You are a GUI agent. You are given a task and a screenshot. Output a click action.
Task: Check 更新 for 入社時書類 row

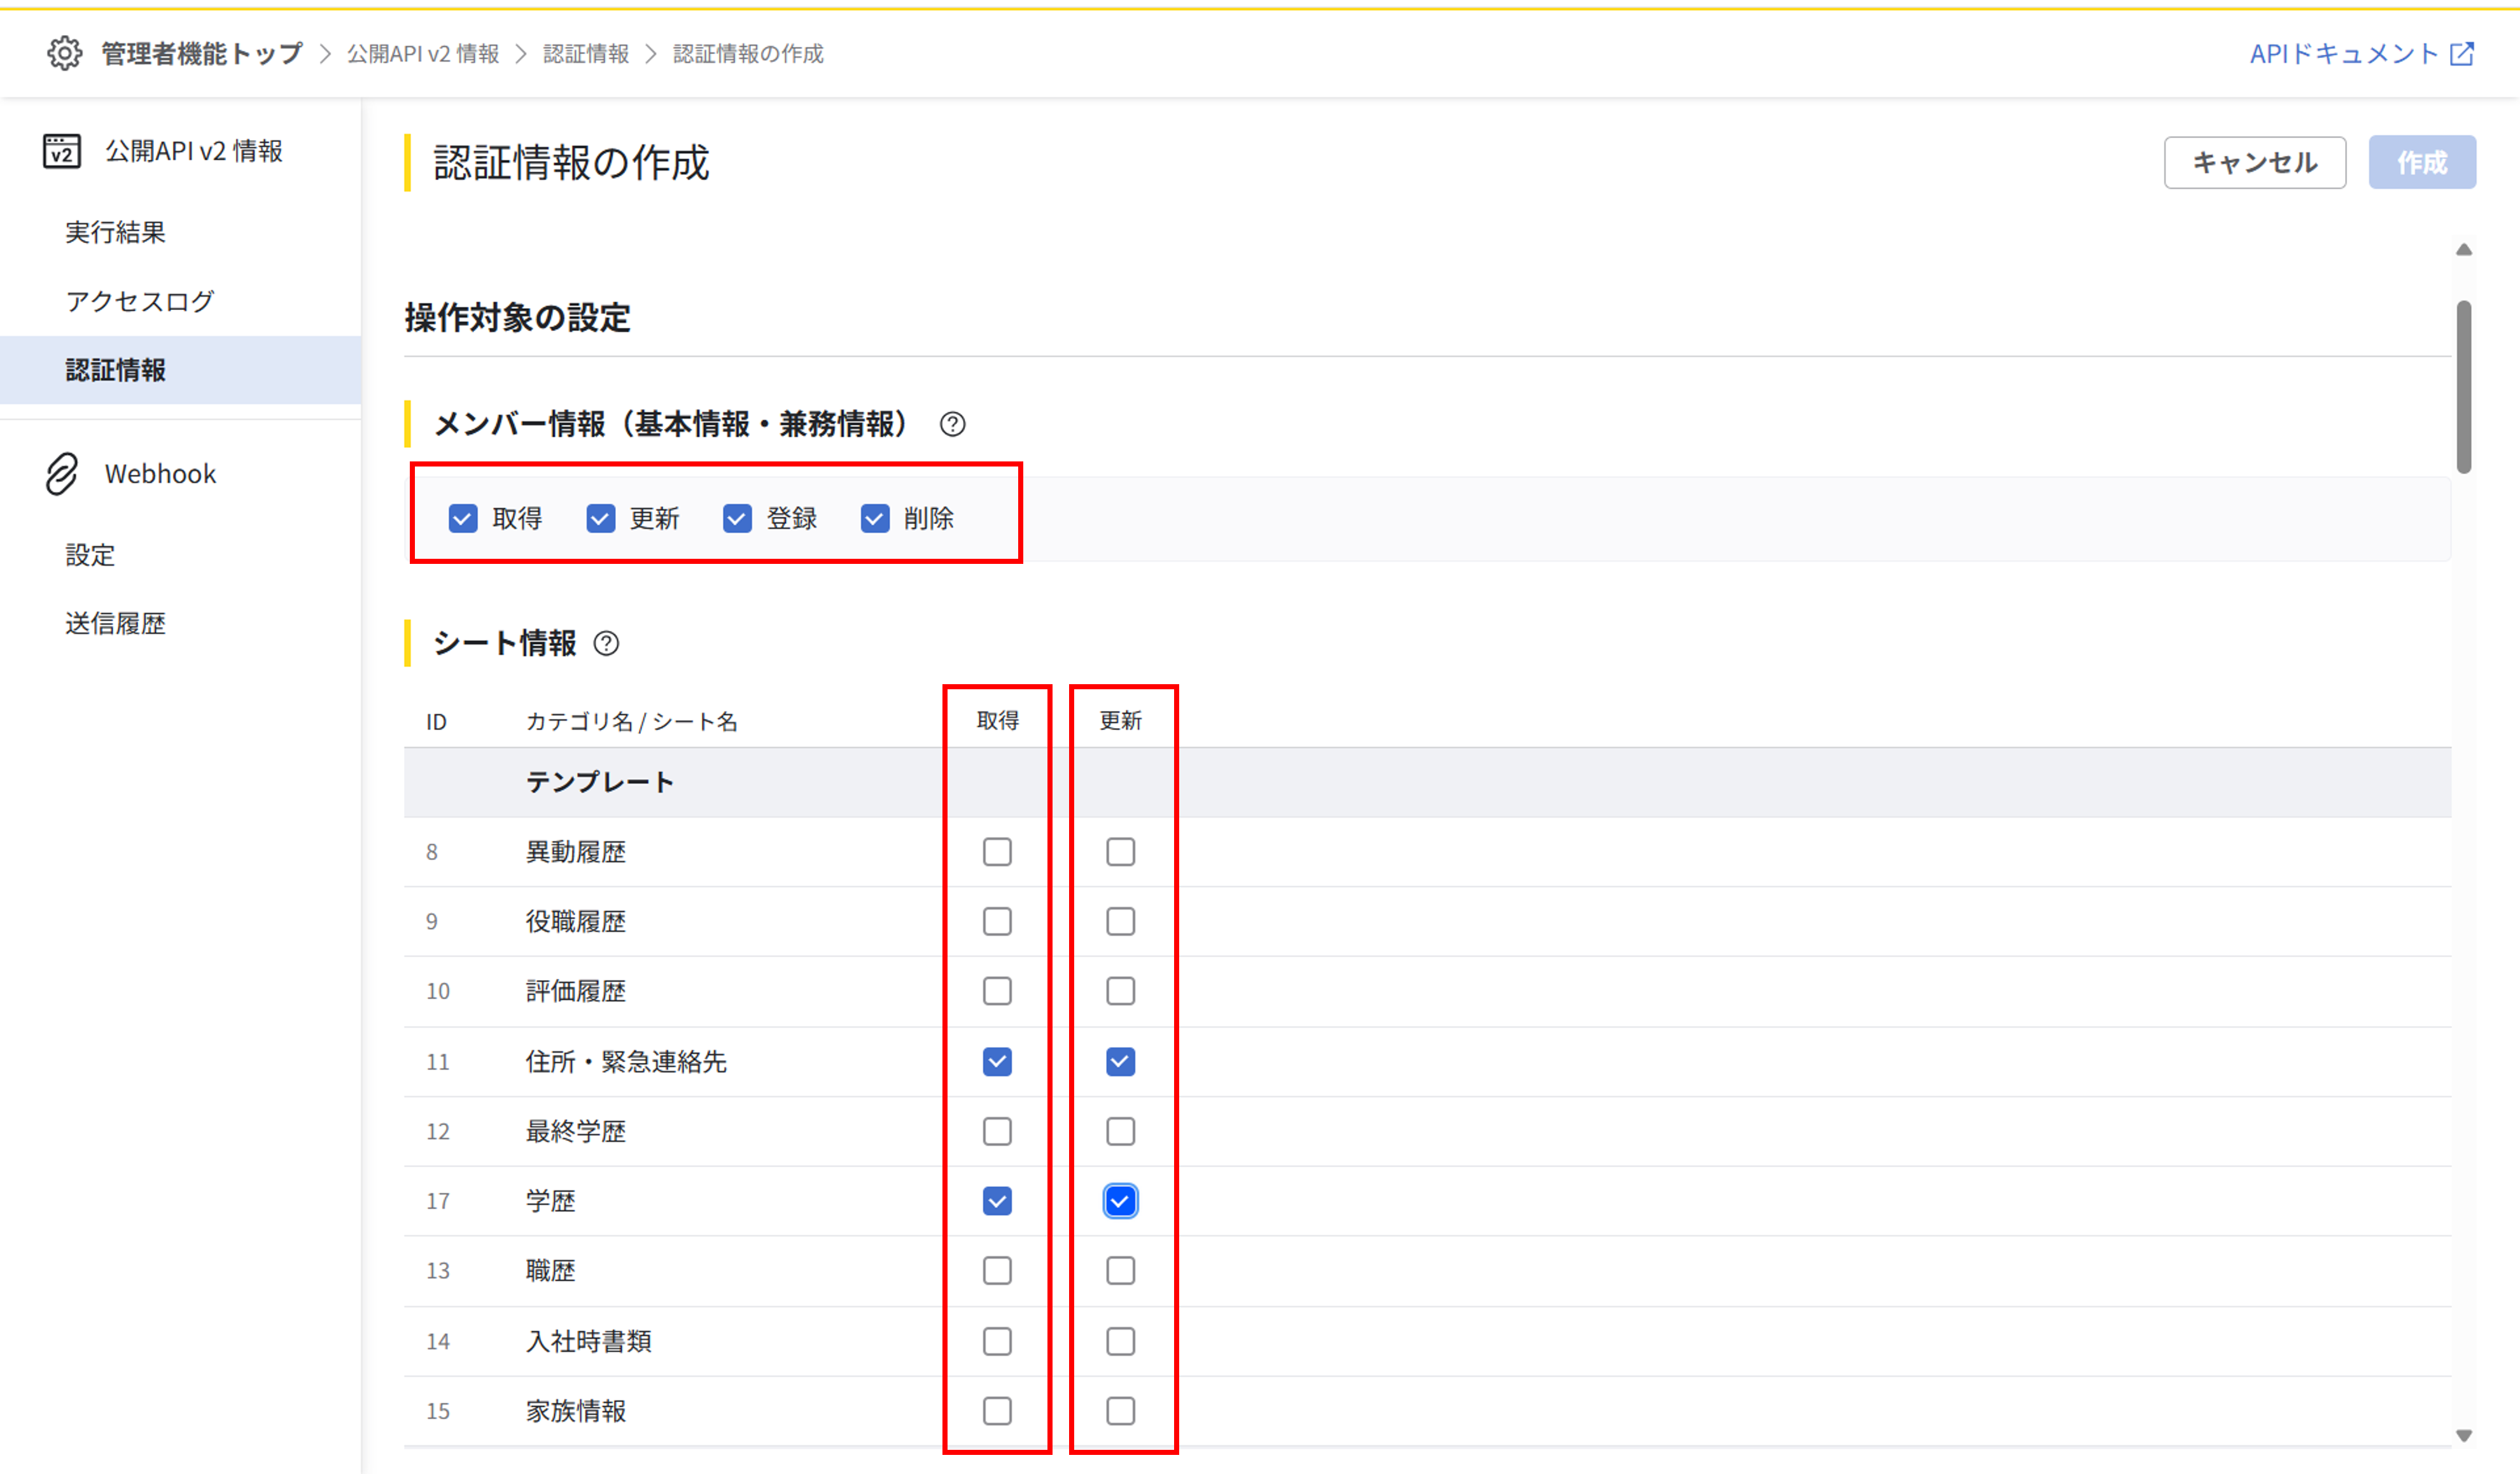pos(1120,1341)
